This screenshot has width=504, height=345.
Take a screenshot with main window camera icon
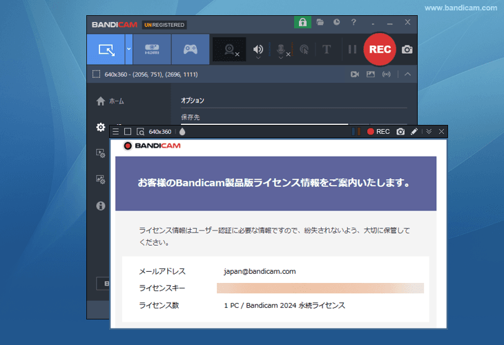point(407,50)
